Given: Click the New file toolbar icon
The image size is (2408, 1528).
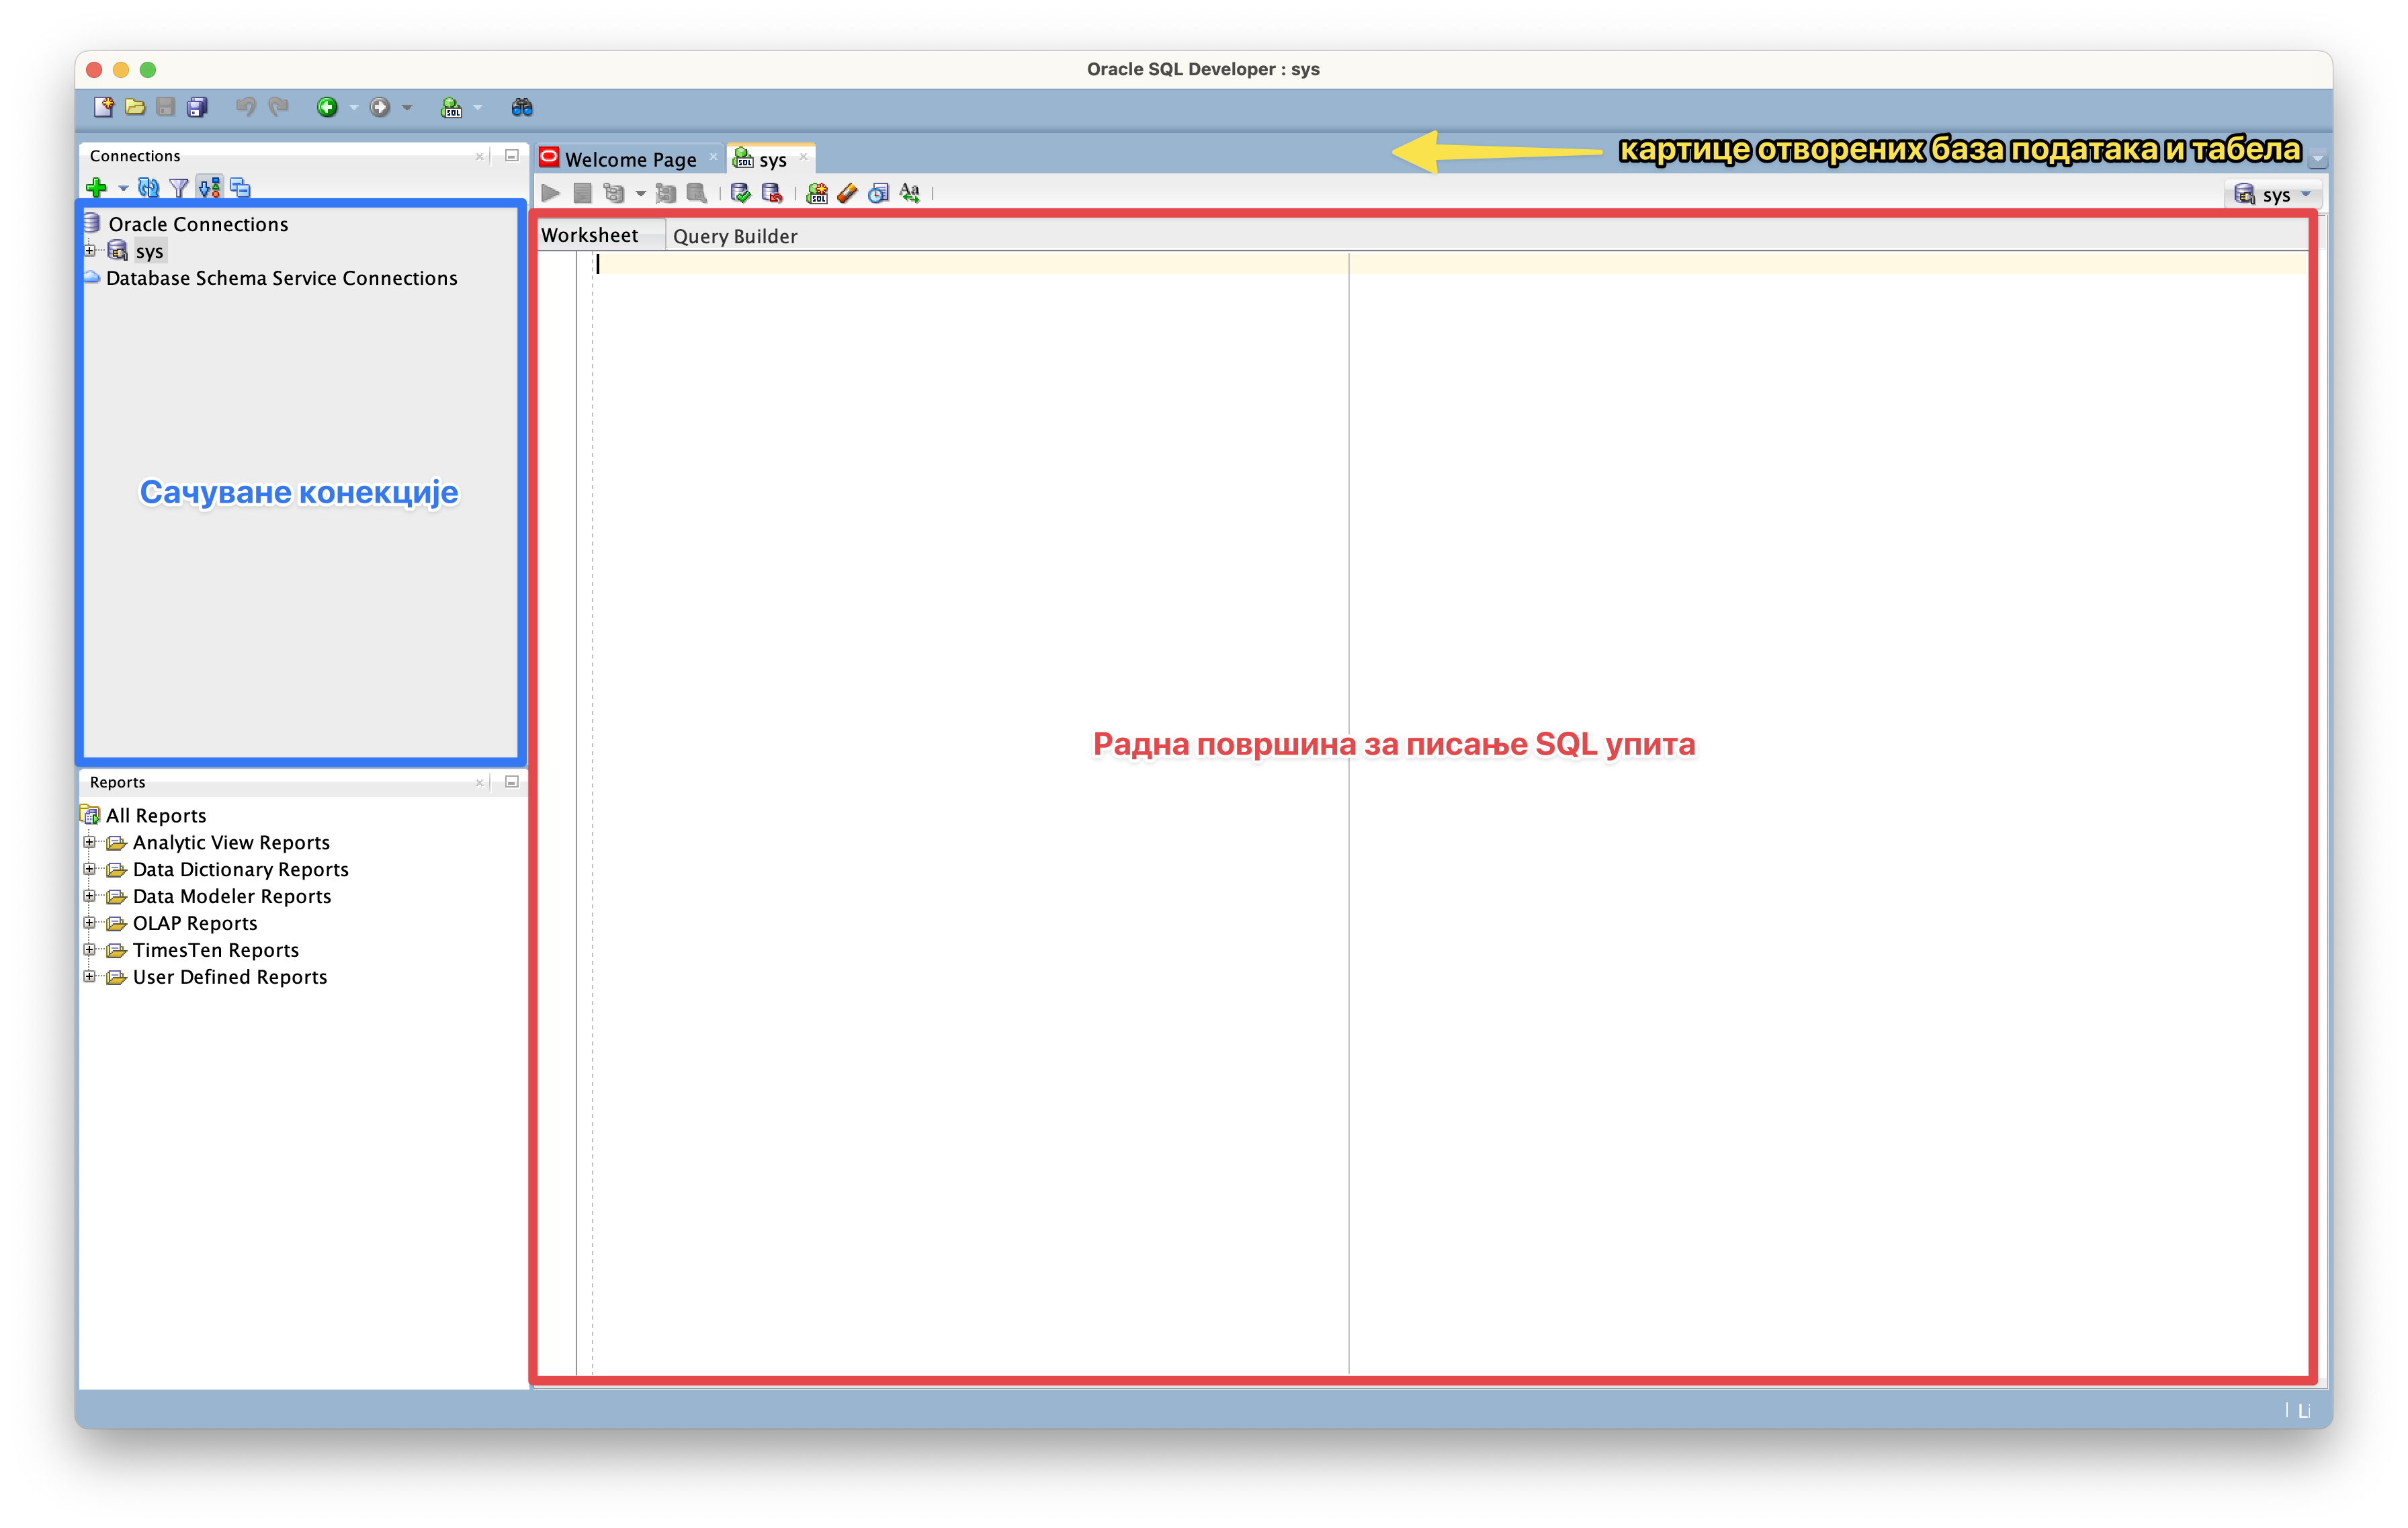Looking at the screenshot, I should [103, 107].
